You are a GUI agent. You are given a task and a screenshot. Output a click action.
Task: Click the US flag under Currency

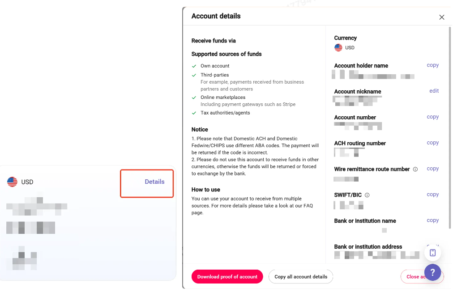coord(338,48)
